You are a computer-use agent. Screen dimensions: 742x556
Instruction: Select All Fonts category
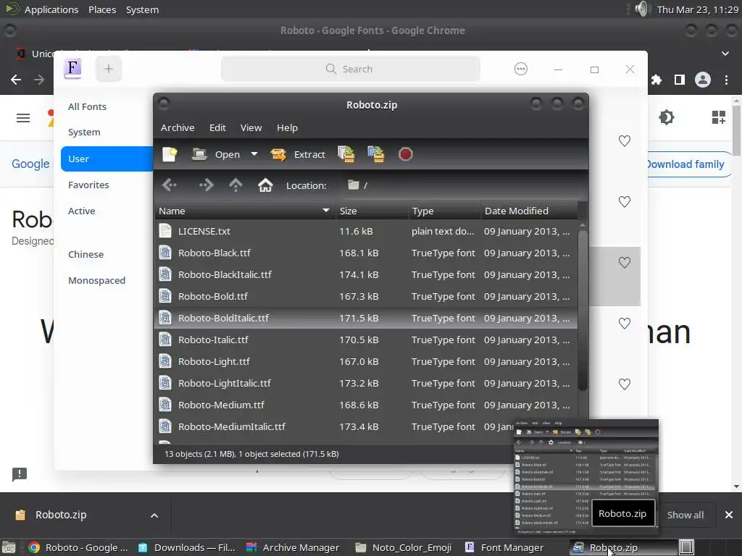pyautogui.click(x=87, y=107)
